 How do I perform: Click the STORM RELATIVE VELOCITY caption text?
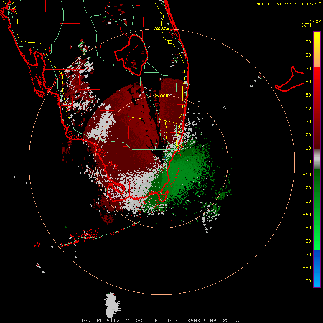pos(114,320)
